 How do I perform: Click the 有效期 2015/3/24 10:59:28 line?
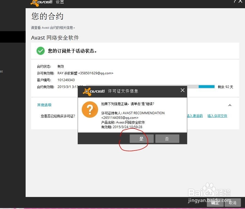click(x=122, y=127)
